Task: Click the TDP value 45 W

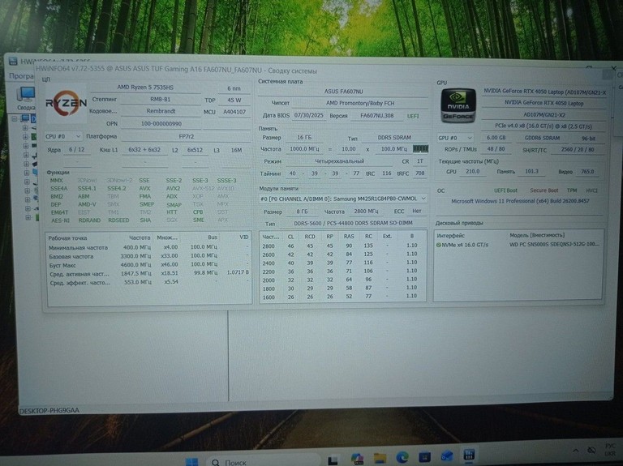Action: (234, 100)
